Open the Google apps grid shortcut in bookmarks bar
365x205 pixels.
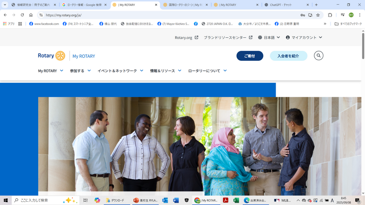pyautogui.click(x=20, y=24)
